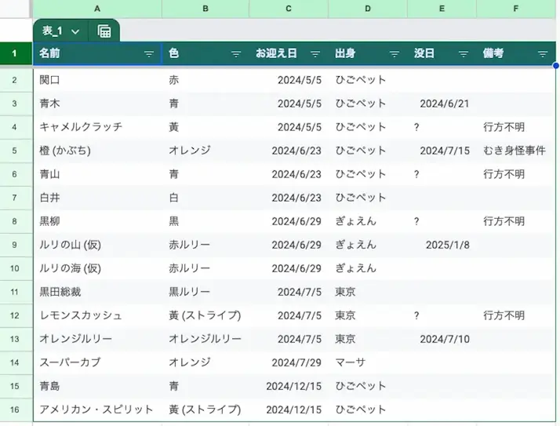Select the name cell オレンジルリー
Image resolution: width=560 pixels, height=426 pixels.
pos(97,339)
